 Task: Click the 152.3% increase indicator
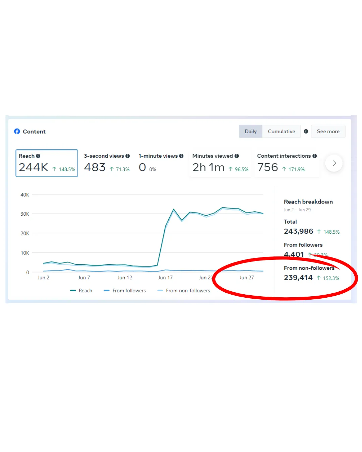tap(328, 278)
